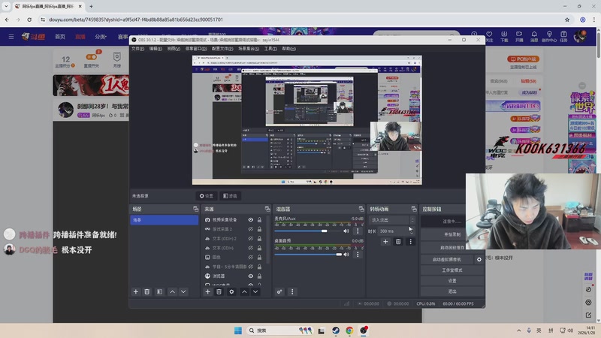Open the 停靠窗口 menu in OBS

(196, 49)
